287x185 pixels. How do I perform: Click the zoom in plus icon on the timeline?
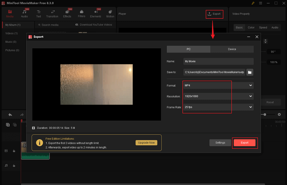pos(279,114)
